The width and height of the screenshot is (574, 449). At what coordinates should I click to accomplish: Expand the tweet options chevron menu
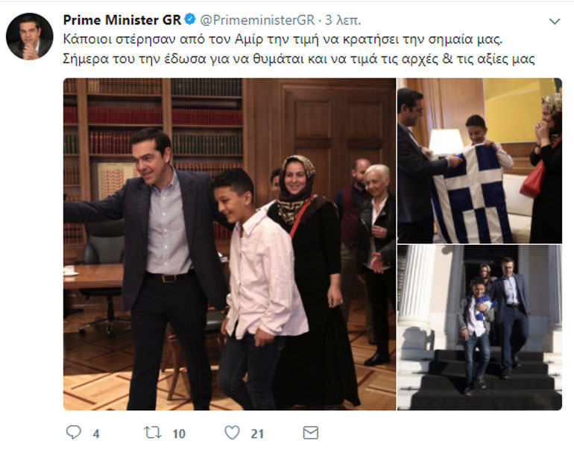click(554, 22)
